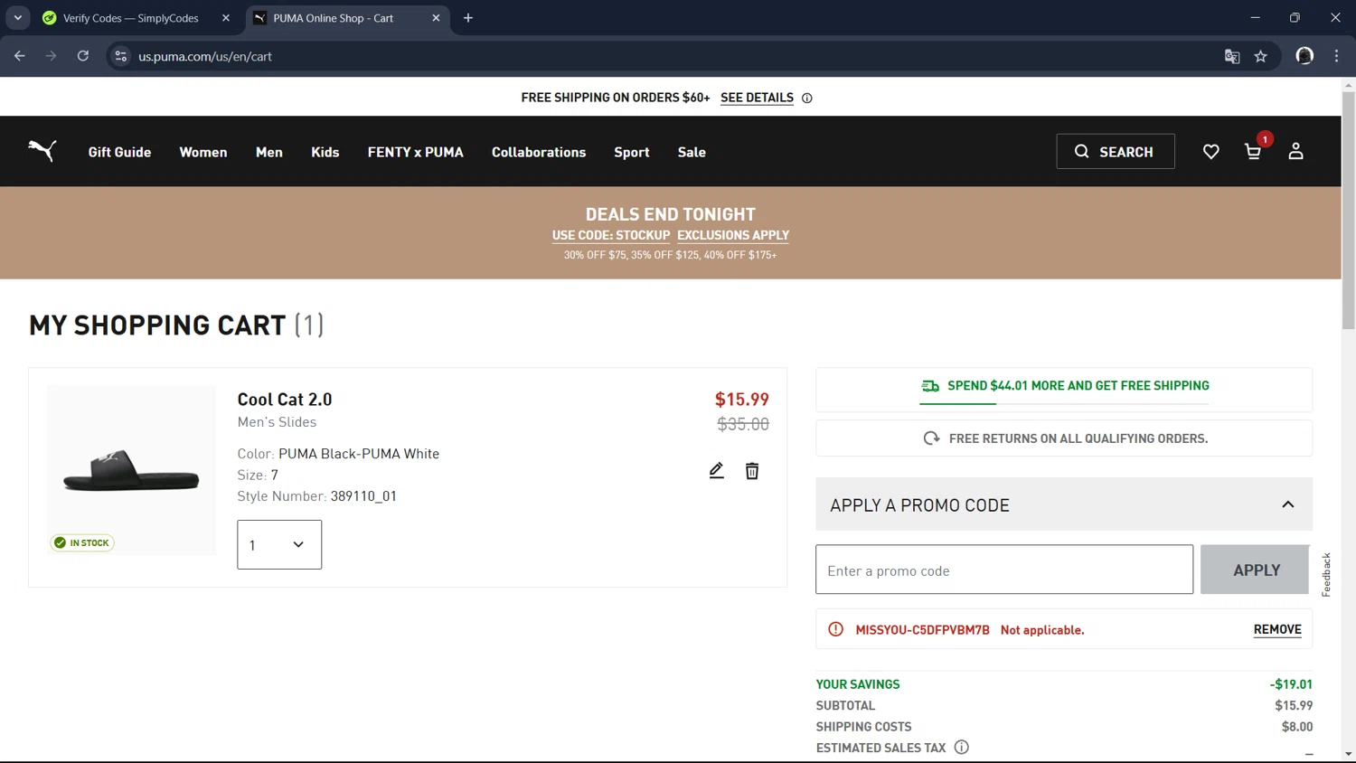Image resolution: width=1356 pixels, height=763 pixels.
Task: Bookmark this page with the star icon
Action: [x=1261, y=56]
